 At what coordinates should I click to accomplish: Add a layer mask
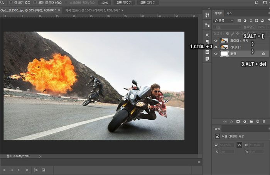point(238,122)
